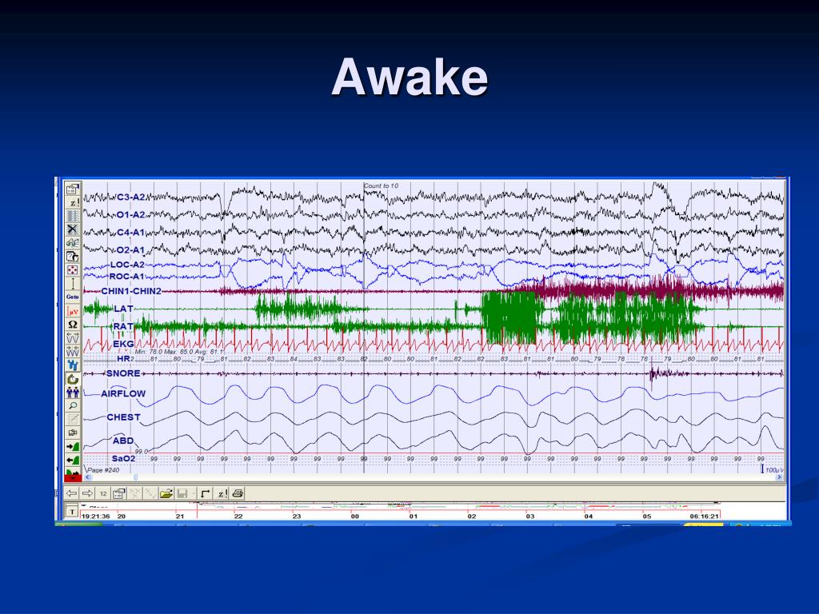Viewport: 819px width, 614px height.
Task: Click the blue filter icon in the left toolbar
Action: pyautogui.click(x=73, y=365)
